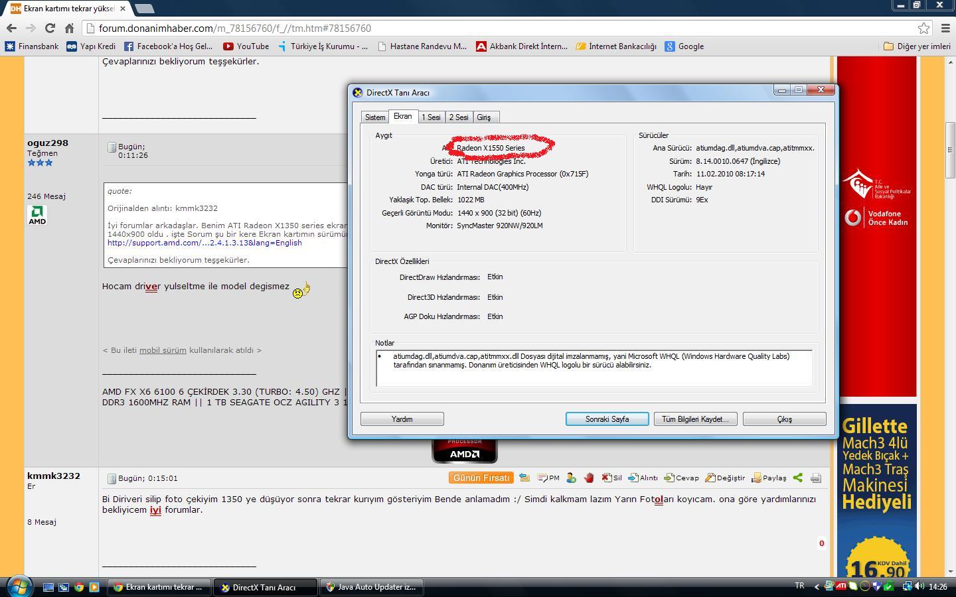Open the Yapı Kredi bookmark
The width and height of the screenshot is (956, 597).
(x=91, y=46)
